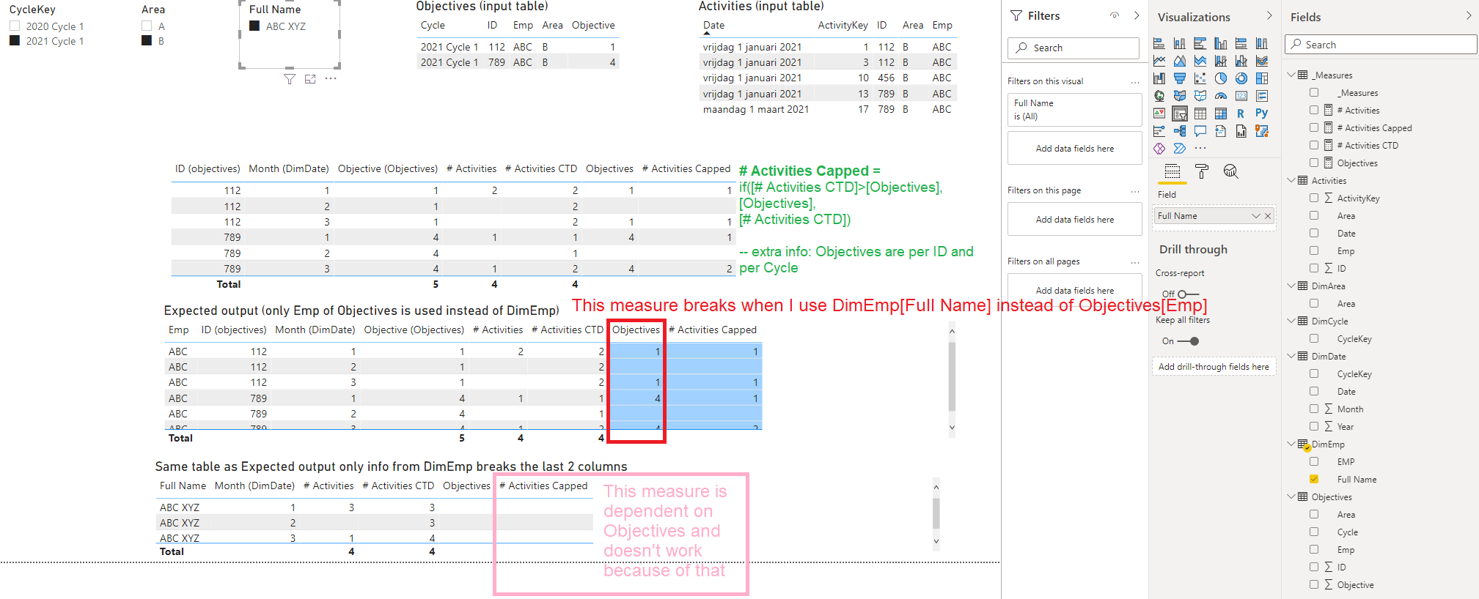Pick the gauge visualization
Viewport: 1479px width, 599px height.
(x=1221, y=96)
